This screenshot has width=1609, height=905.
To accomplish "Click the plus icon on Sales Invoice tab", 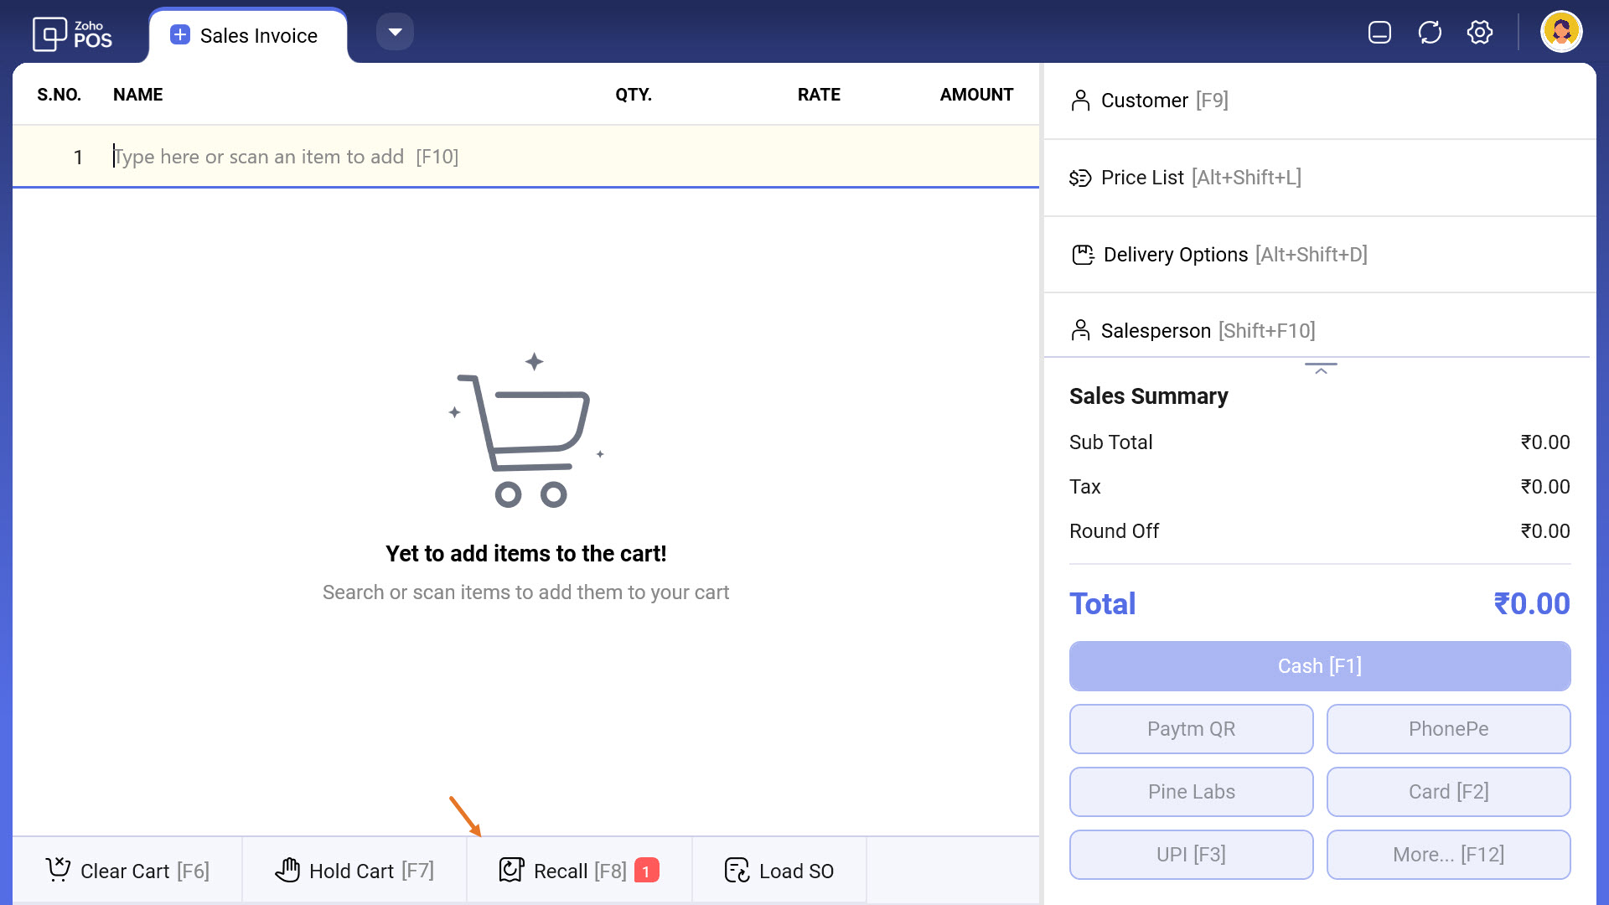I will coord(179,35).
